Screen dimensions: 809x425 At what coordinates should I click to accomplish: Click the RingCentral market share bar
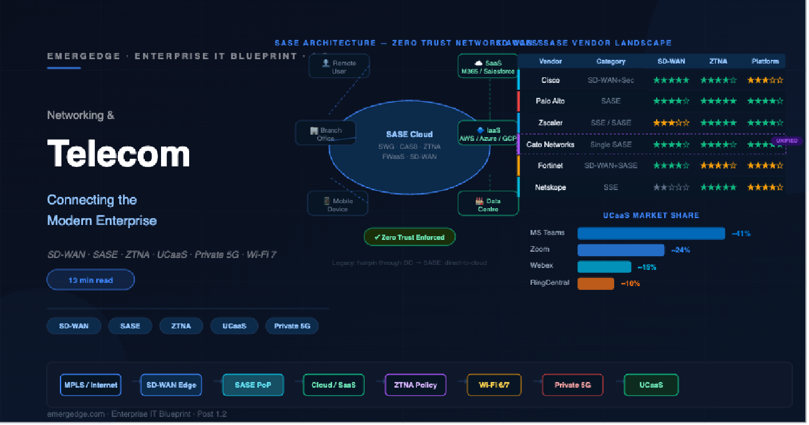pos(596,284)
